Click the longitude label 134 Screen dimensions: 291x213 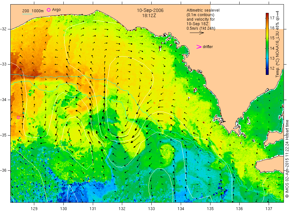pos(181,208)
